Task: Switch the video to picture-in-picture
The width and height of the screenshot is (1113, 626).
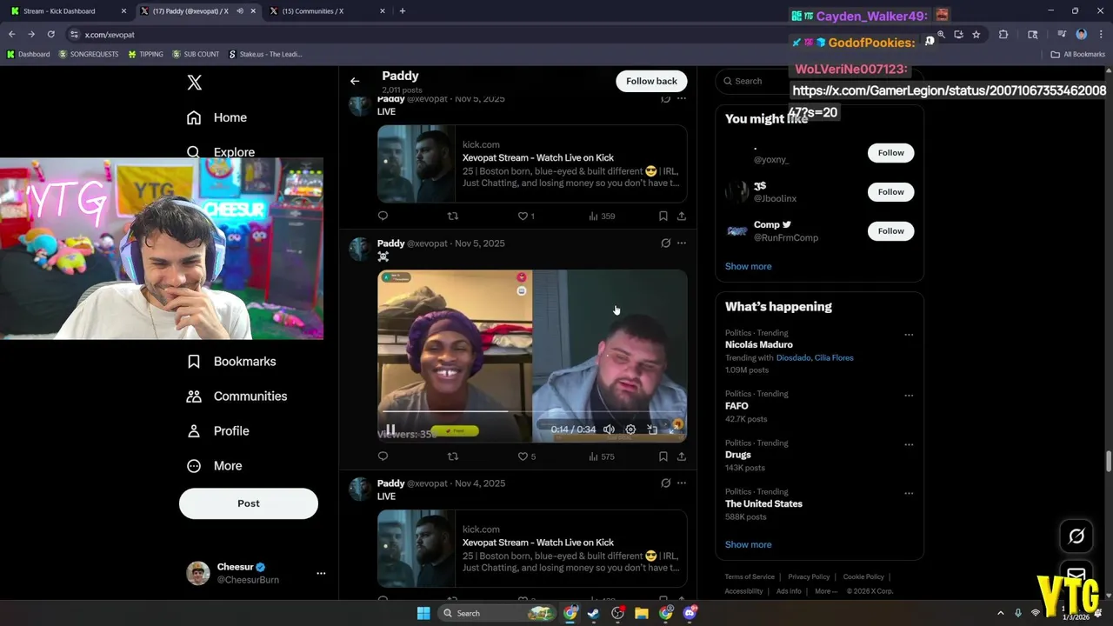Action: click(x=652, y=430)
